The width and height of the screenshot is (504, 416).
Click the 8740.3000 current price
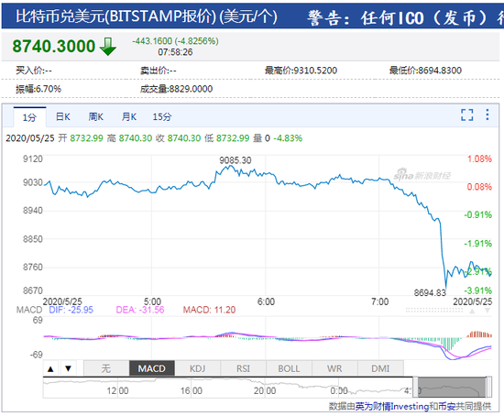click(54, 47)
